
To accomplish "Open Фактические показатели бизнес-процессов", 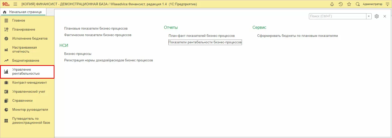I will coord(98,35).
